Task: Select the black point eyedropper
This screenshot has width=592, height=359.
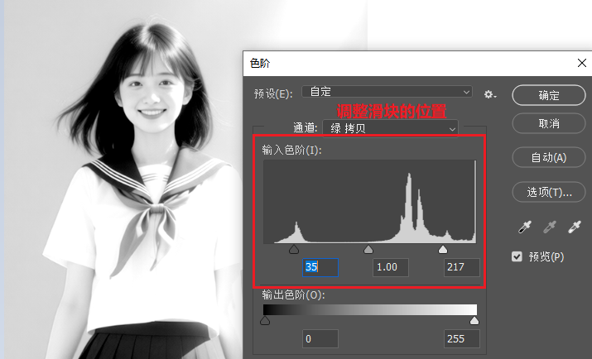Action: click(x=525, y=227)
